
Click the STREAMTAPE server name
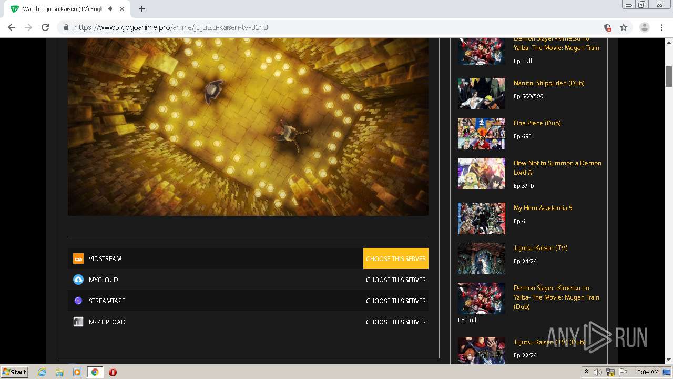(107, 301)
